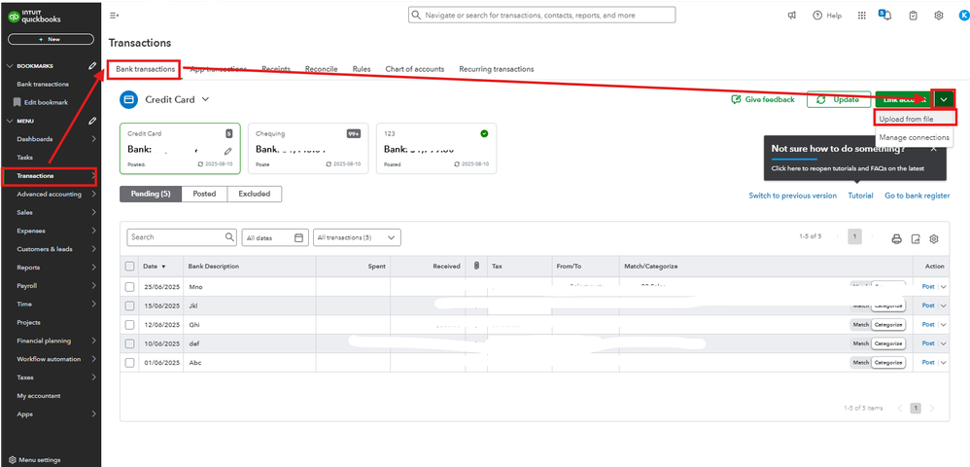
Task: Click Categorize on the Ghi row
Action: (x=887, y=325)
